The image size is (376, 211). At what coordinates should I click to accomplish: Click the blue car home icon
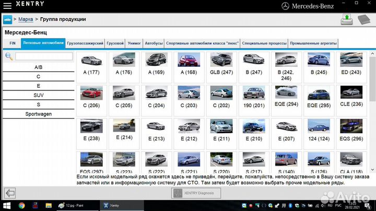coord(7,19)
